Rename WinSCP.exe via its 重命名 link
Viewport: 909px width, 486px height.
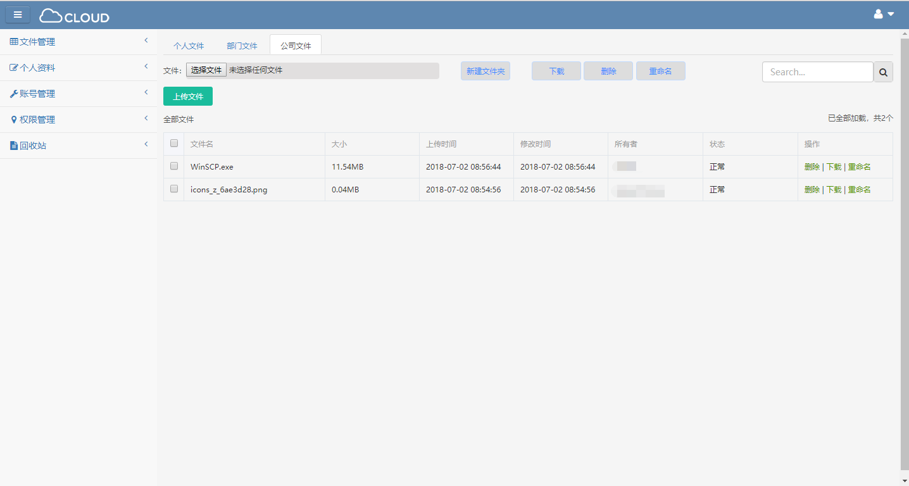click(860, 167)
